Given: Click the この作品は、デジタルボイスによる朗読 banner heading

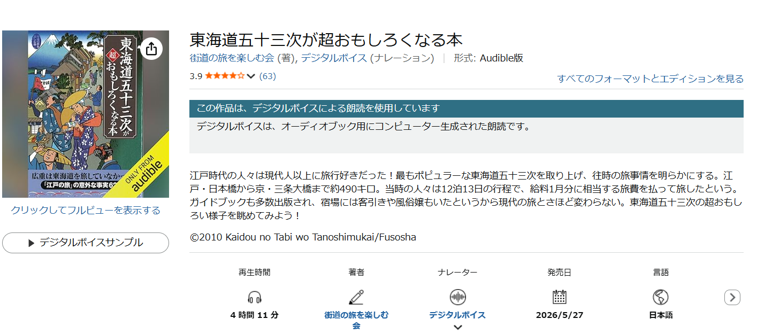Looking at the screenshot, I should click(318, 108).
